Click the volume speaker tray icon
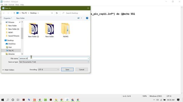Viewport: 183px width, 102px height. (x=158, y=100)
